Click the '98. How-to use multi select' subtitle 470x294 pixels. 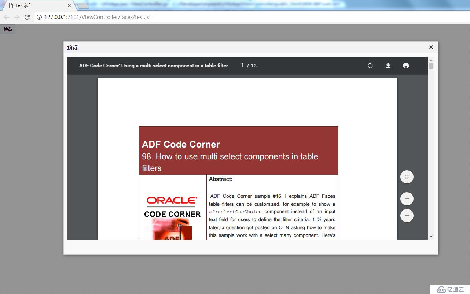tap(230, 162)
